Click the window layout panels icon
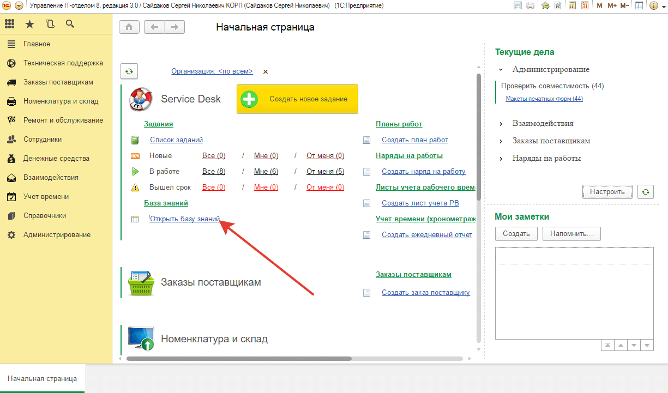This screenshot has width=668, height=393. 639,5
